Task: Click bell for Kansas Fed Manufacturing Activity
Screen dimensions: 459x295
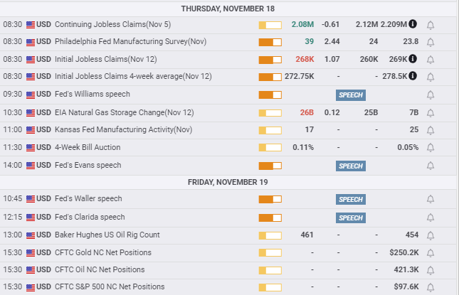Action: [431, 129]
